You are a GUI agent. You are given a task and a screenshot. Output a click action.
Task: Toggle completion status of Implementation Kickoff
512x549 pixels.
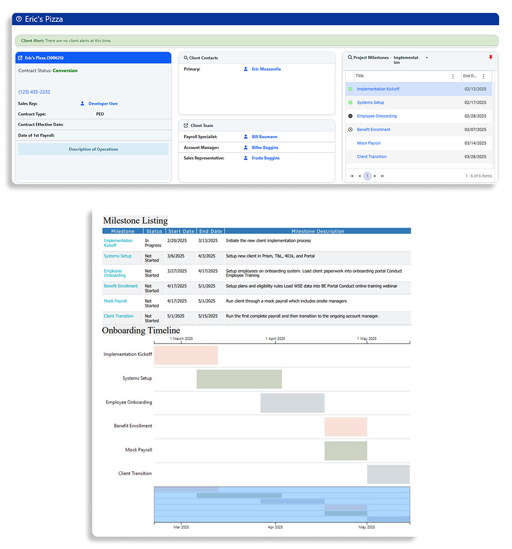pyautogui.click(x=350, y=88)
